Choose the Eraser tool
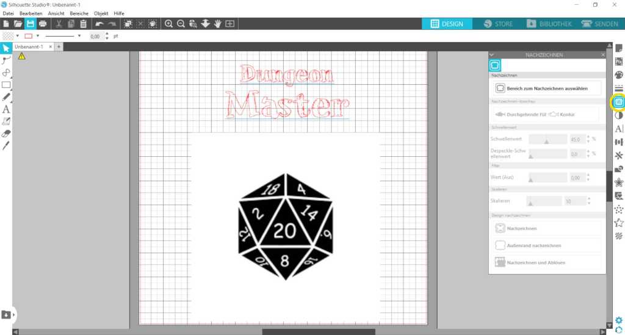Image resolution: width=625 pixels, height=335 pixels. 6,134
